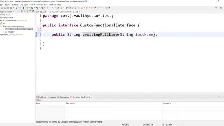The image size is (224, 126).
Task: Open the Source menu
Action: 8,5
